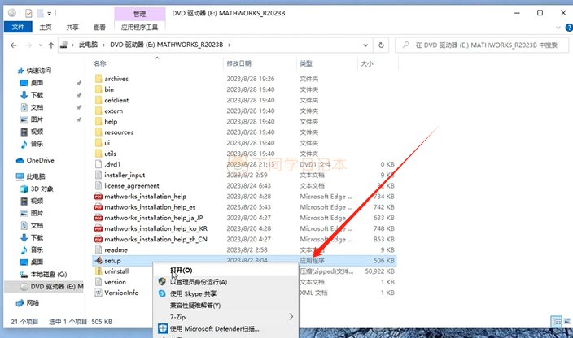This screenshot has width=573, height=338.
Task: Click the mathworks_installation_help_es PDF icon
Action: pos(98,206)
